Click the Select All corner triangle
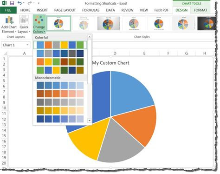 point(5,54)
